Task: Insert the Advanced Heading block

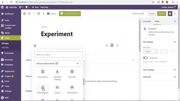Action: (x=57, y=75)
